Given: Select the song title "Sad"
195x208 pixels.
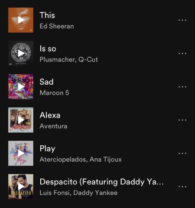Looking at the screenshot, I should pyautogui.click(x=47, y=82).
